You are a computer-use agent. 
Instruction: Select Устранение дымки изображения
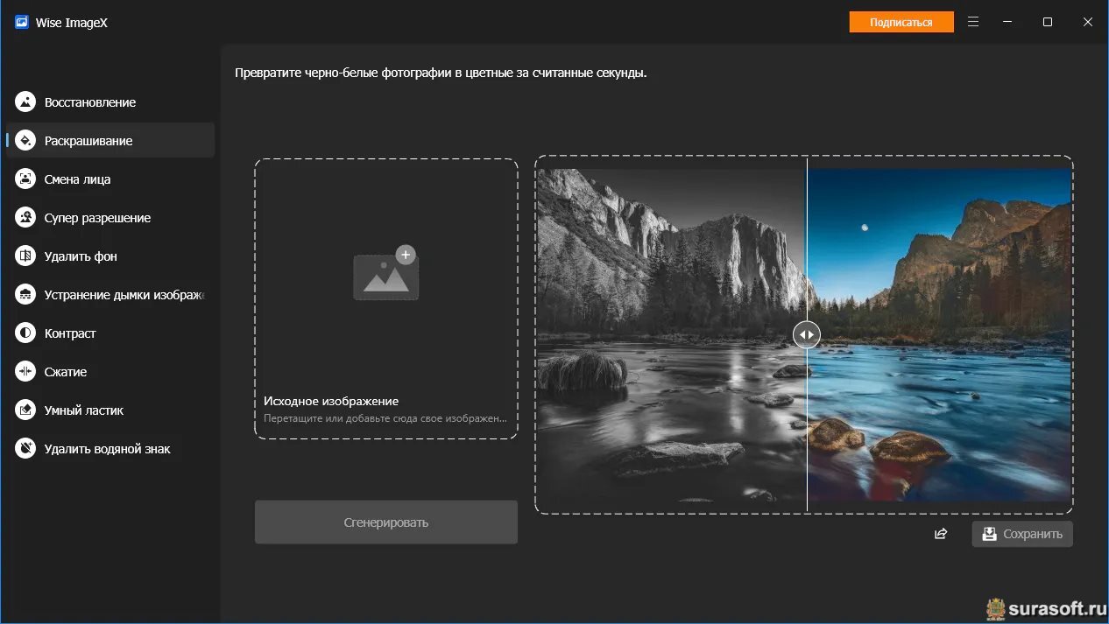110,294
